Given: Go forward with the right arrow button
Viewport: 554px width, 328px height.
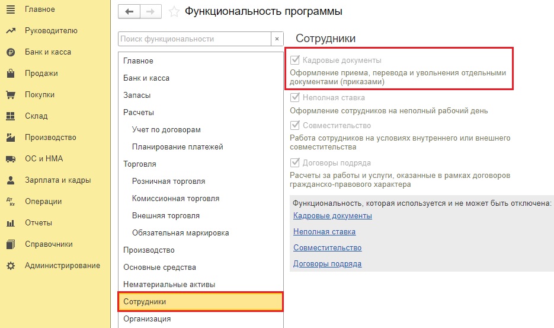Looking at the screenshot, I should point(151,12).
